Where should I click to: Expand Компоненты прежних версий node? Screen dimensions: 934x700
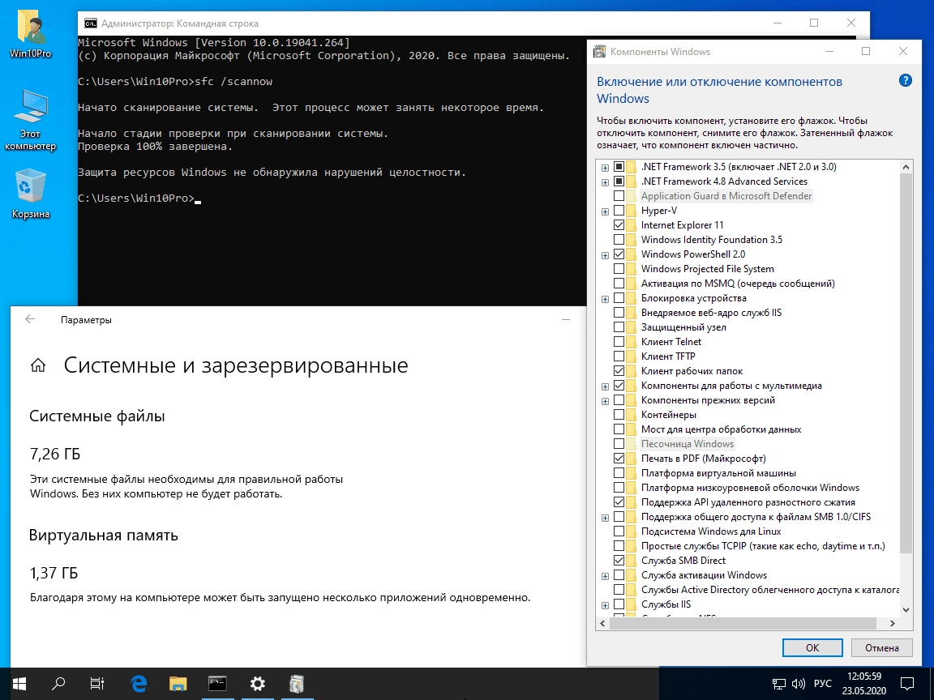coord(605,401)
